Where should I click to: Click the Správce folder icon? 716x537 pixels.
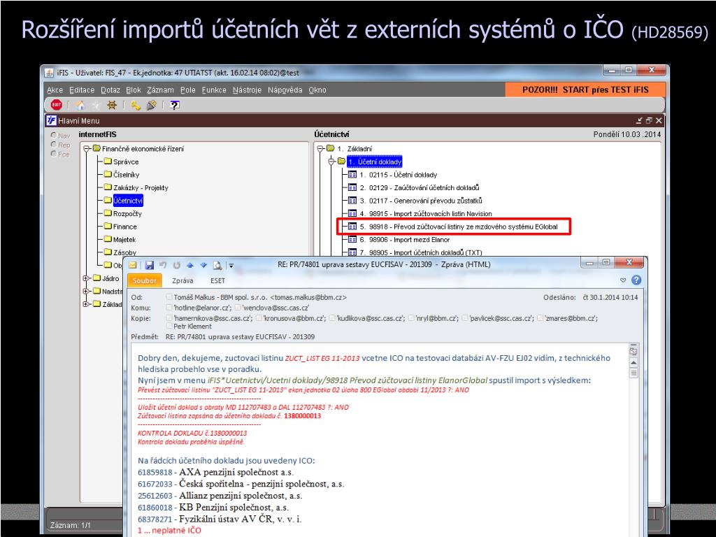[108, 162]
